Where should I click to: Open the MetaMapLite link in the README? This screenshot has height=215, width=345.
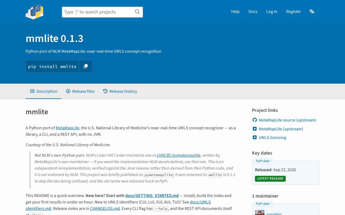[x=67, y=128]
